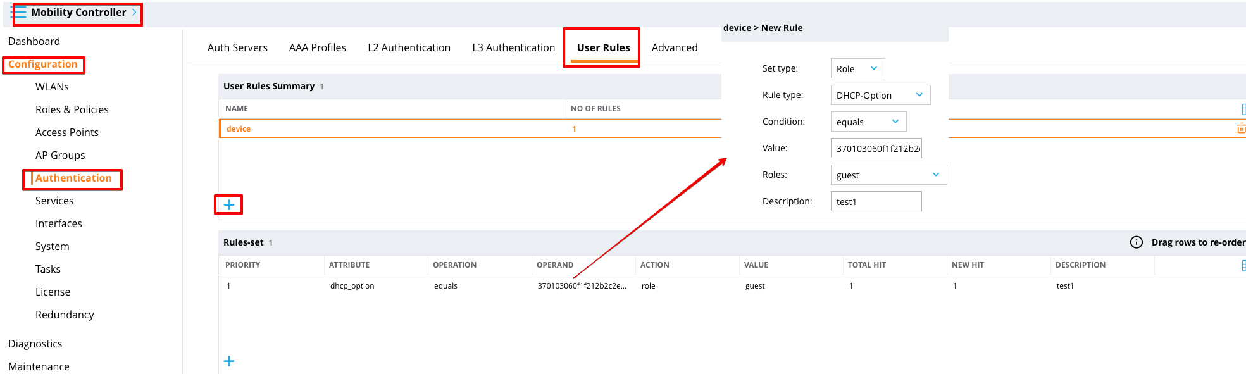Click the PRIORITY column header
The height and width of the screenshot is (374, 1246).
(x=243, y=265)
